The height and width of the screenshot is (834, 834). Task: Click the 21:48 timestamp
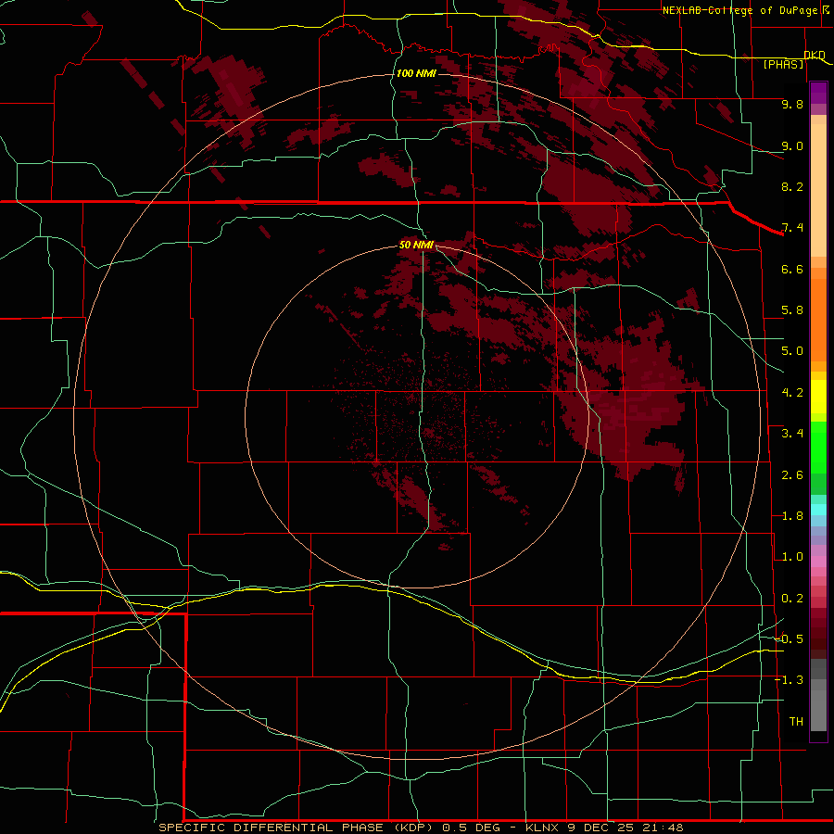point(663,828)
